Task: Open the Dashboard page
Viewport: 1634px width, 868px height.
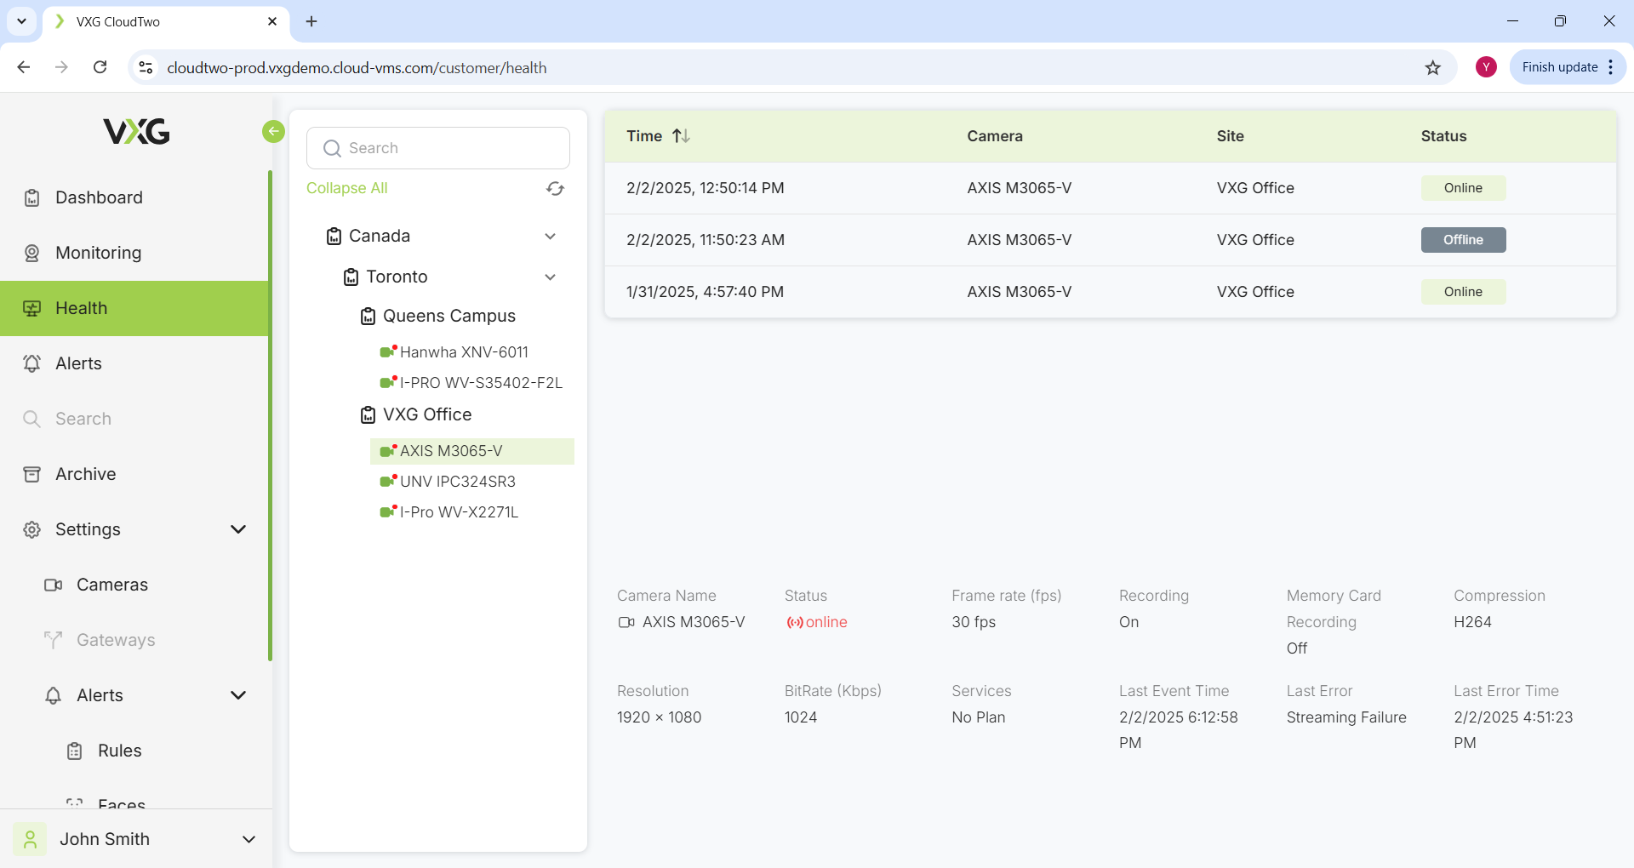Action: point(99,197)
